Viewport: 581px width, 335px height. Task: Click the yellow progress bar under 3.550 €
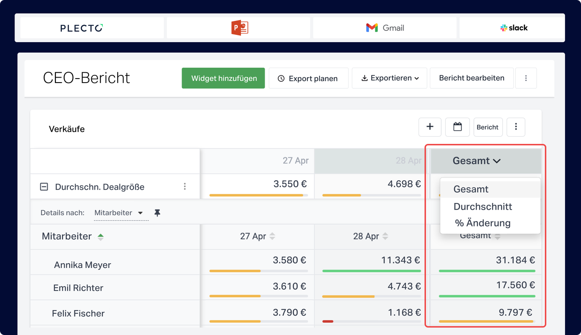pyautogui.click(x=256, y=195)
